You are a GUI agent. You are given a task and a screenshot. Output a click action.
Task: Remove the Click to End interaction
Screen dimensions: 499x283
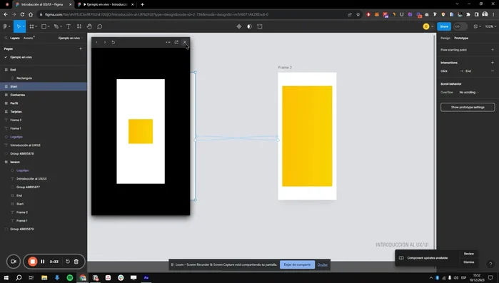[493, 71]
